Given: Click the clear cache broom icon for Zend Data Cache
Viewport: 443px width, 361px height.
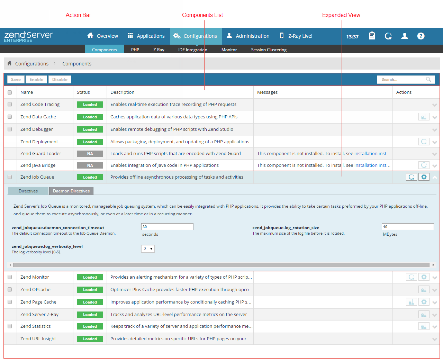Looking at the screenshot, I should [x=424, y=117].
